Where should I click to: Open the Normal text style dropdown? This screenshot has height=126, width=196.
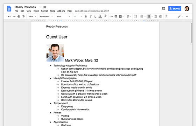[46, 16]
